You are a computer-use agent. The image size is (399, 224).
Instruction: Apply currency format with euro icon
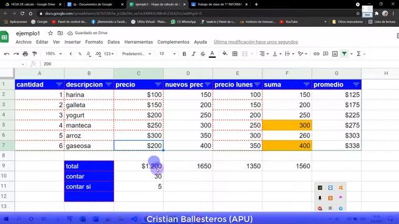(70, 54)
